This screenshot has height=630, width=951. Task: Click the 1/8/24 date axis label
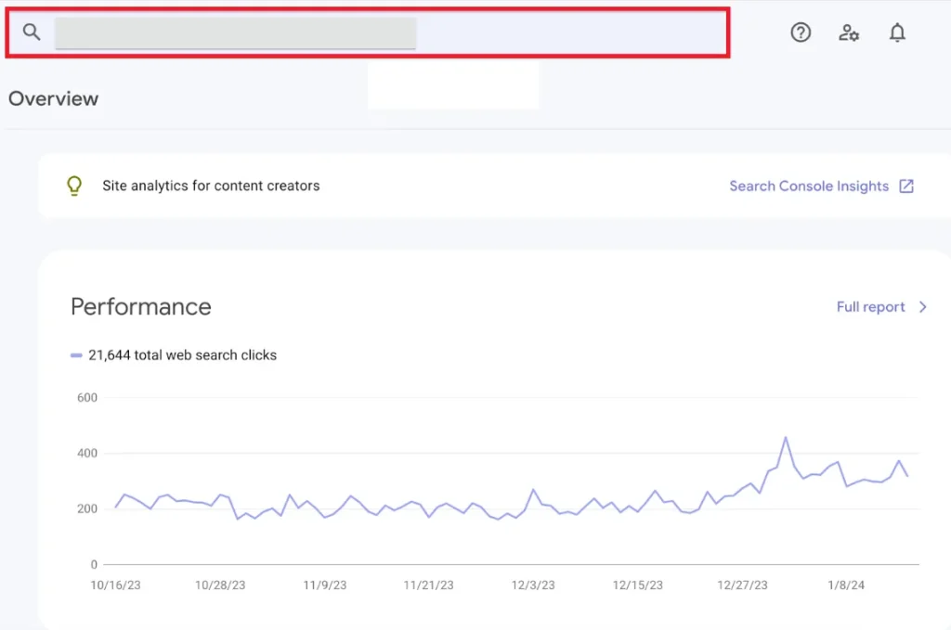[x=846, y=585]
